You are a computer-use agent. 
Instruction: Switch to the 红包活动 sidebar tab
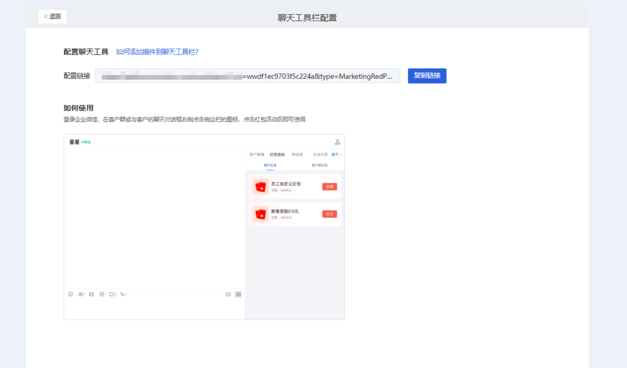pos(277,154)
